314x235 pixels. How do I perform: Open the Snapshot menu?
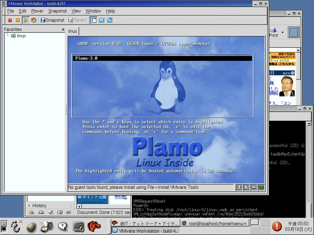coord(57,11)
